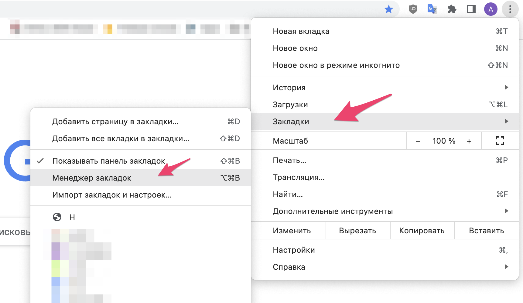Select Добавить страницу в закладки…

(x=141, y=122)
